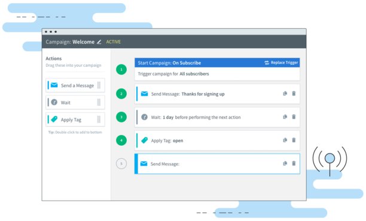Click the Replace Trigger swap arrows icon
Viewport: 366px width, 221px height.
click(x=267, y=63)
